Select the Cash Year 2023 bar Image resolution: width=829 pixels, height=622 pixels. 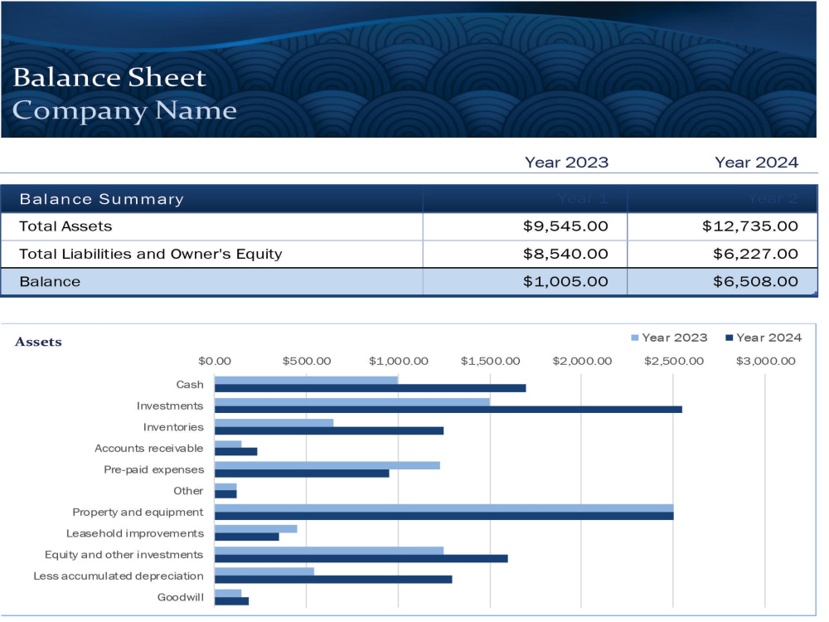tap(306, 381)
